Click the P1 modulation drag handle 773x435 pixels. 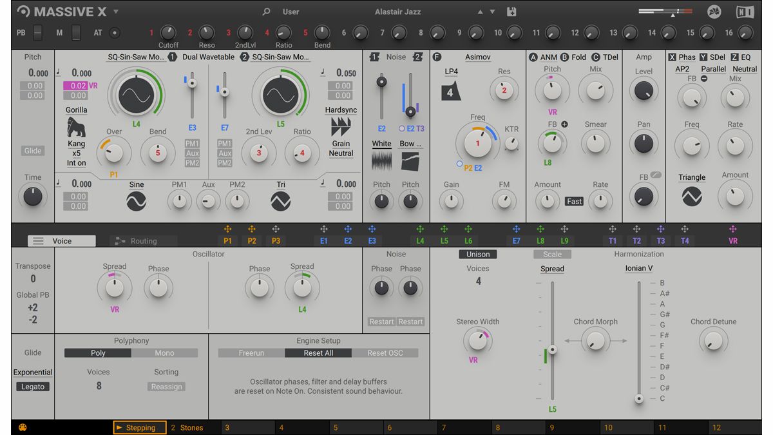pos(227,229)
